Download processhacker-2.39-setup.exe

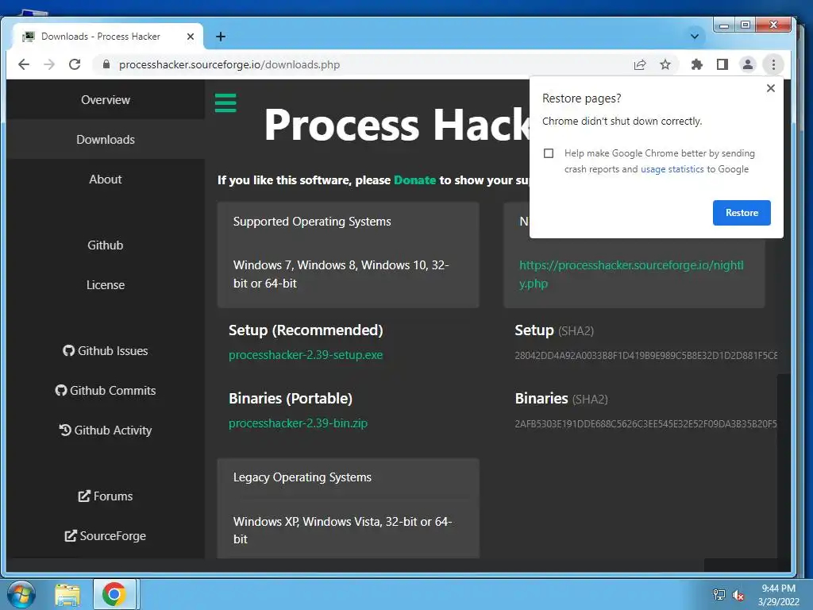pyautogui.click(x=306, y=355)
